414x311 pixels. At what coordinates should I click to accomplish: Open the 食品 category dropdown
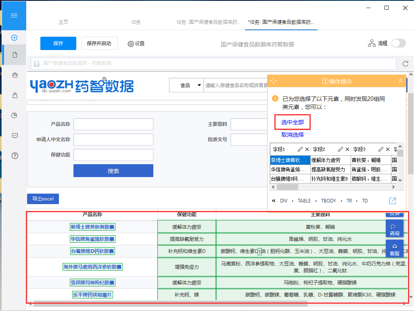tap(186, 85)
